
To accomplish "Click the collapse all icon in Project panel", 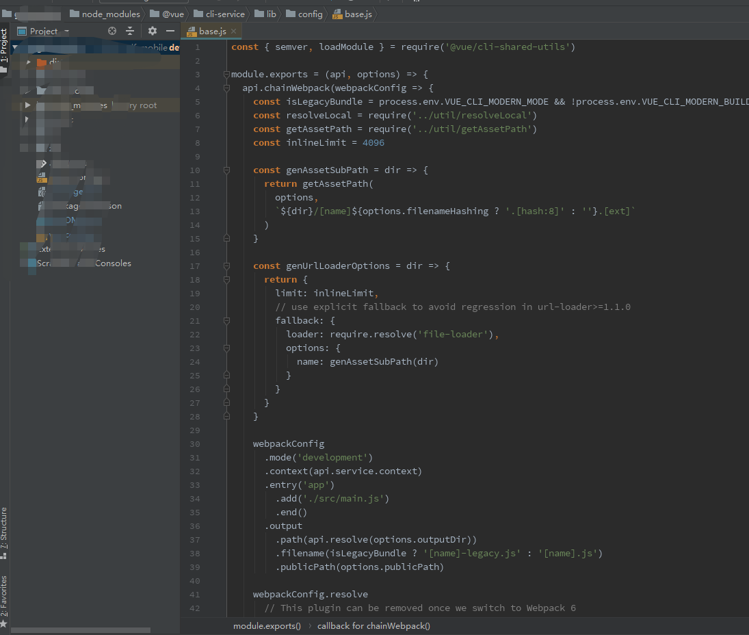I will [x=130, y=31].
